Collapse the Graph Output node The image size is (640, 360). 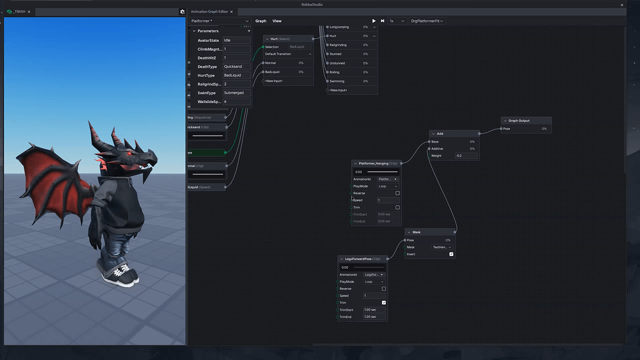[x=505, y=121]
